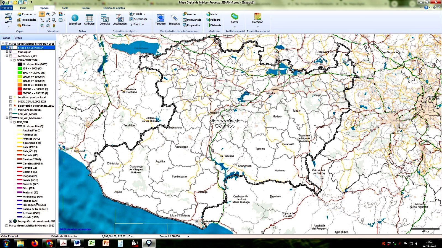Screen dimensions: 442x248
Task: Collapse the Red_Vial_Michoacan layer tree
Action: [7, 118]
